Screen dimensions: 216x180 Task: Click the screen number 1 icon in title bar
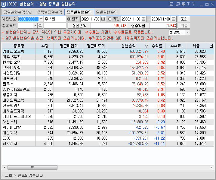tap(3, 4)
